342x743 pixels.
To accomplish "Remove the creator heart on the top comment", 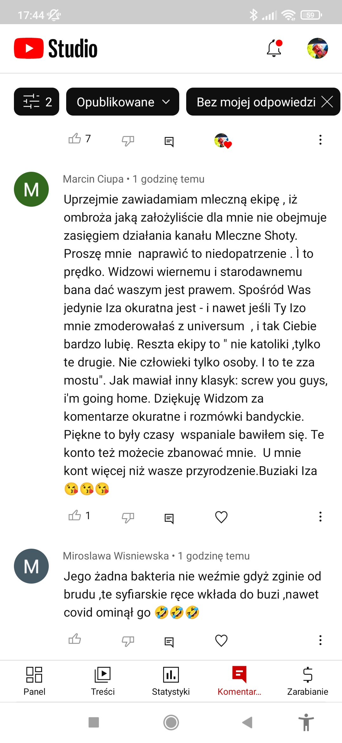I will [x=223, y=141].
